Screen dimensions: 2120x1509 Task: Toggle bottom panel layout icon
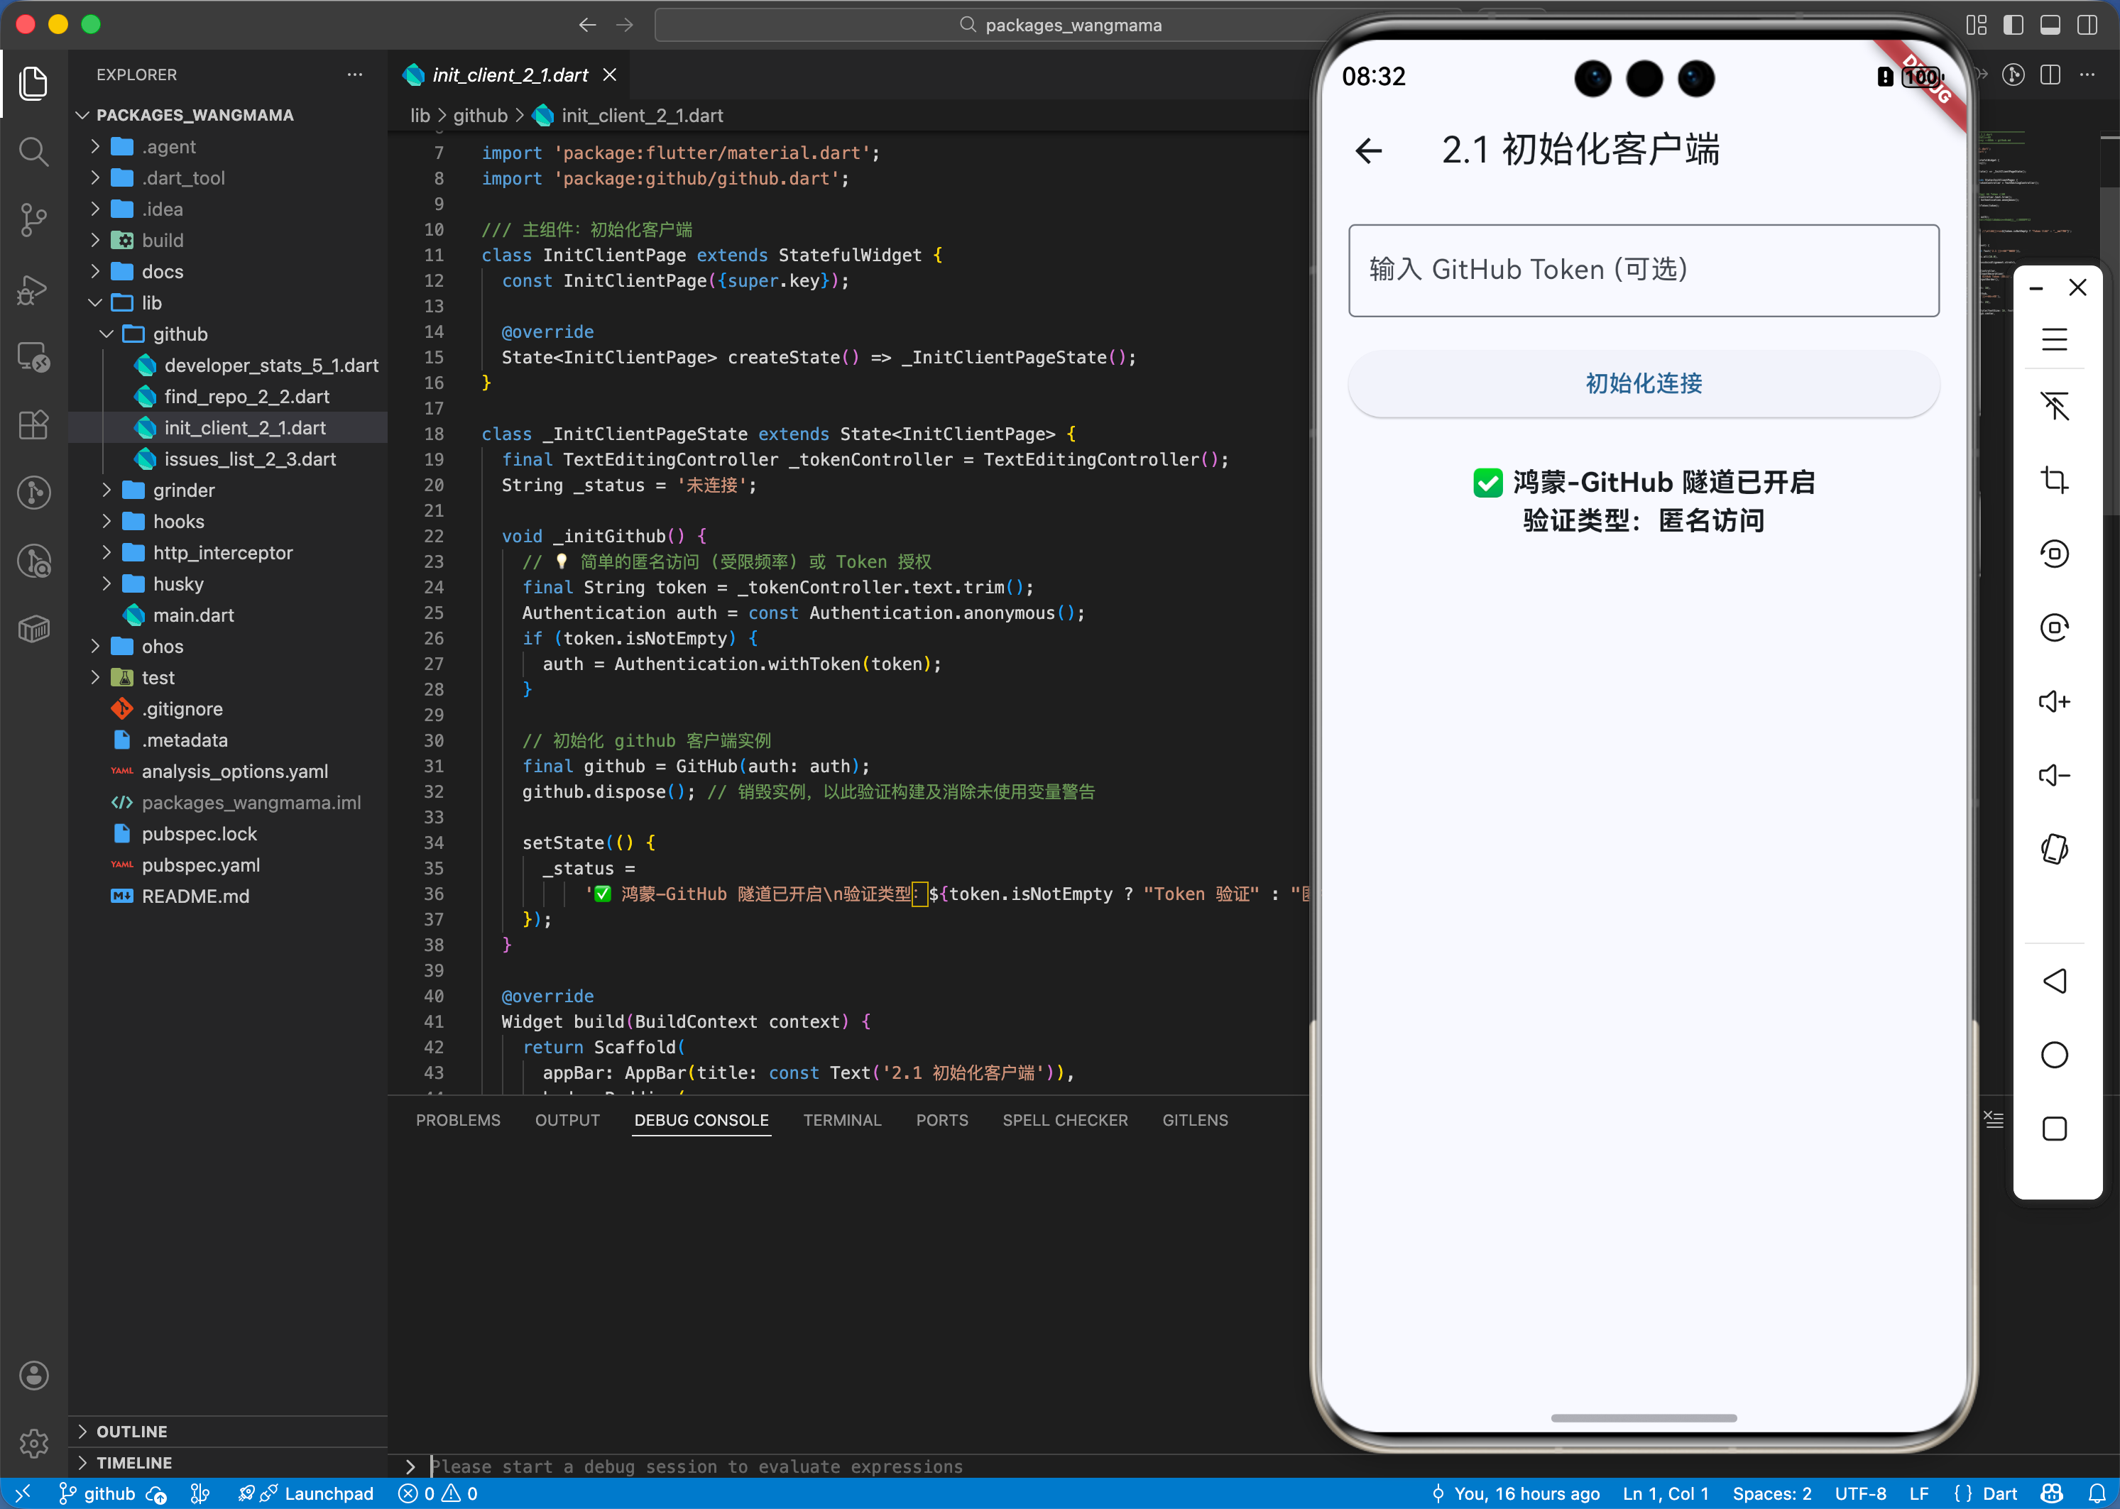2050,25
